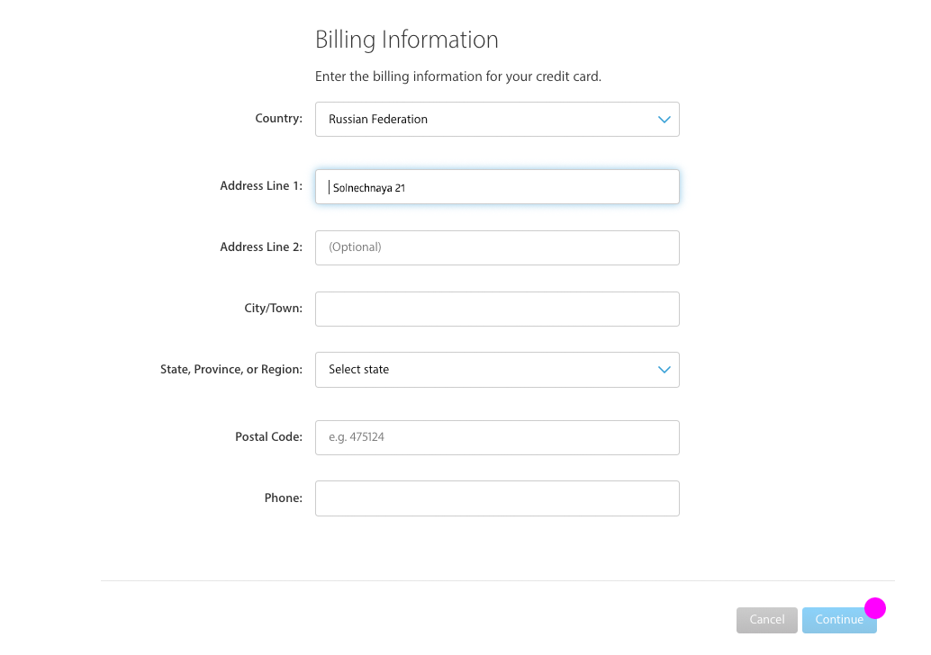Click the Country dropdown chevron arrow
931x655 pixels.
[x=664, y=120]
